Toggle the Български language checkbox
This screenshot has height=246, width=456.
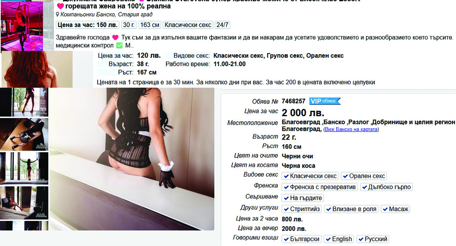tap(302, 239)
